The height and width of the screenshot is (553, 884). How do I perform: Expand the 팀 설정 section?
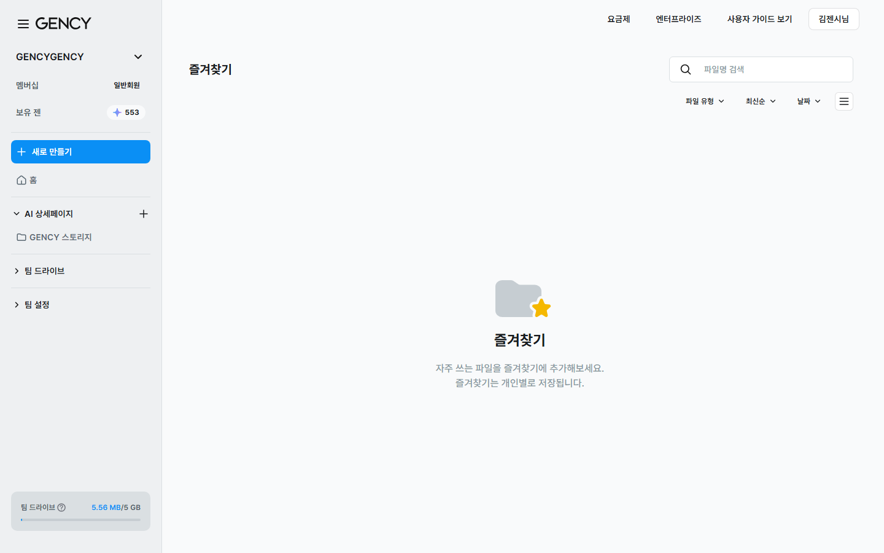click(x=17, y=305)
